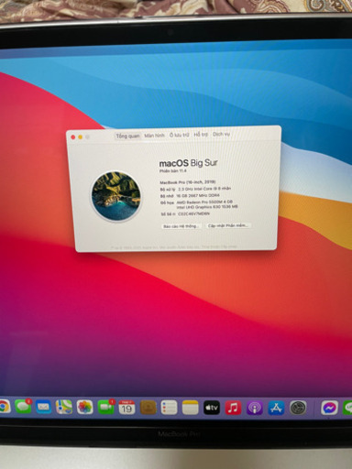Launch FaceTime from the dock

click(x=105, y=407)
